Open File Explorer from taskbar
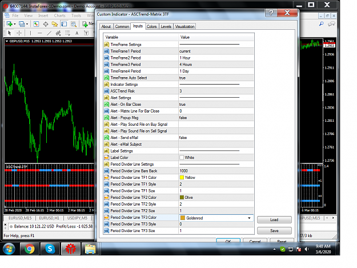The width and height of the screenshot is (357, 268). (x=90, y=249)
